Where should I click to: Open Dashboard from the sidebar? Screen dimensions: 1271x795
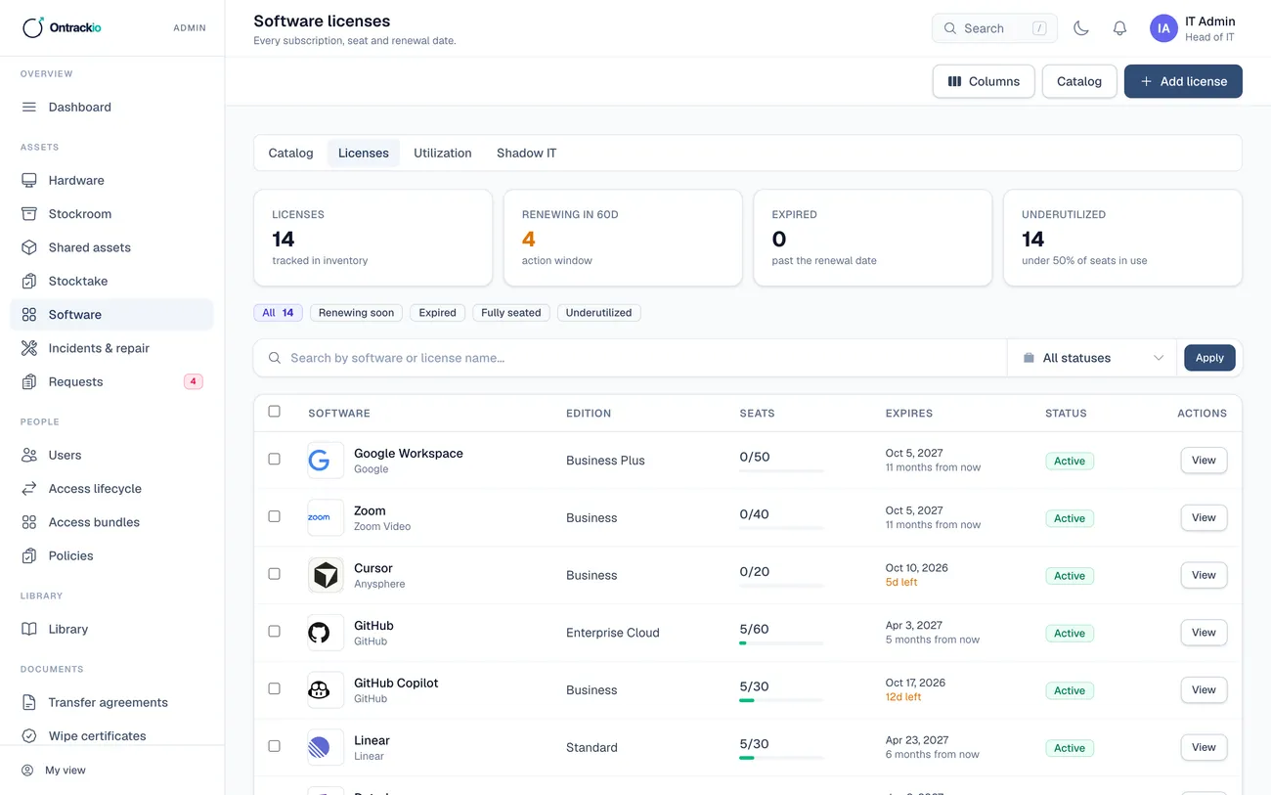[111, 108]
